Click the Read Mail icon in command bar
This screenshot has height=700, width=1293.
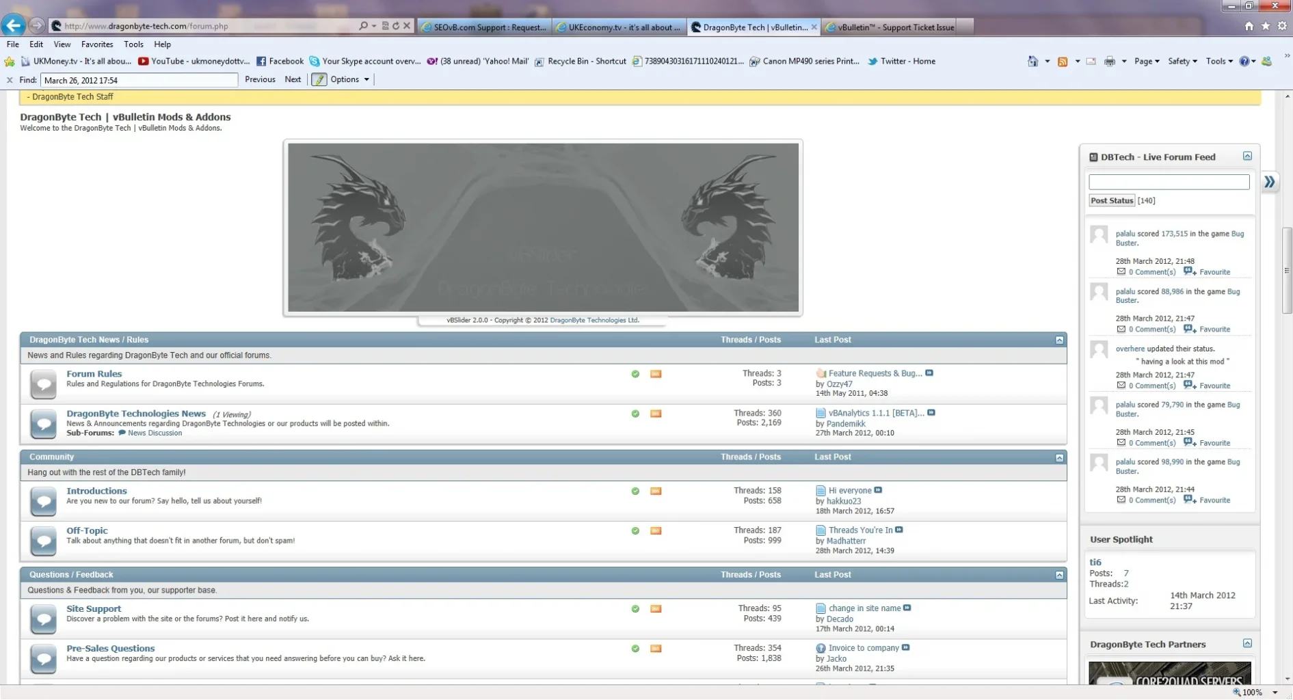(1091, 62)
